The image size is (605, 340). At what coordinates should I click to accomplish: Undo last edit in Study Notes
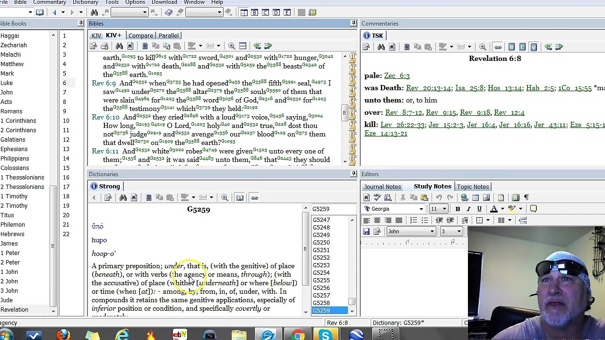tap(439, 197)
